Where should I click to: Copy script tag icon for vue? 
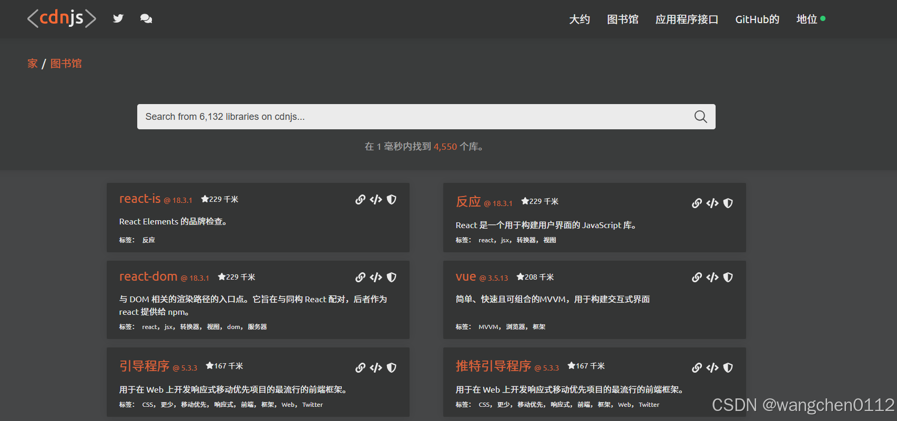click(x=712, y=277)
